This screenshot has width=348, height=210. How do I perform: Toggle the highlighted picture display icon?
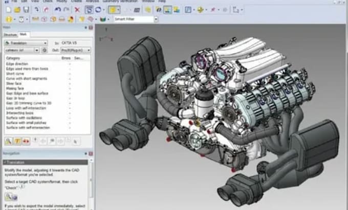coord(167,10)
